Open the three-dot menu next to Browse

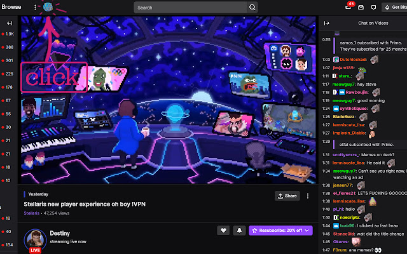point(36,7)
